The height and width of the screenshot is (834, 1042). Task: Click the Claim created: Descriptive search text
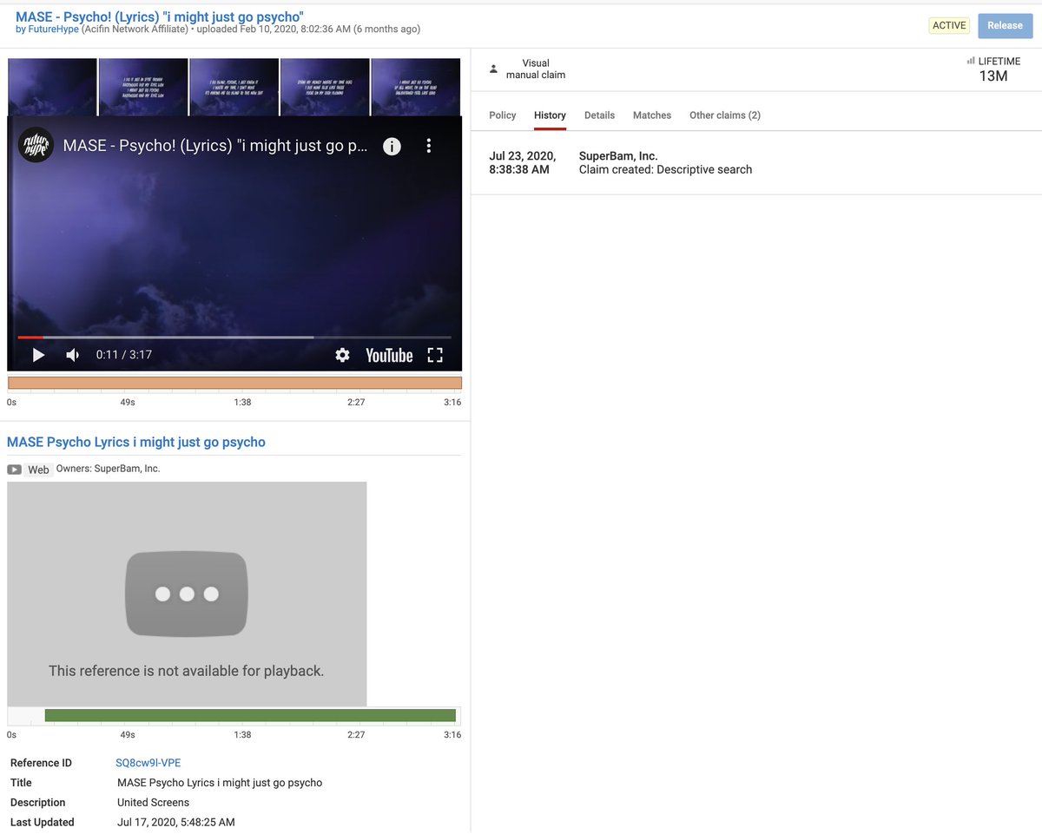[x=665, y=169]
